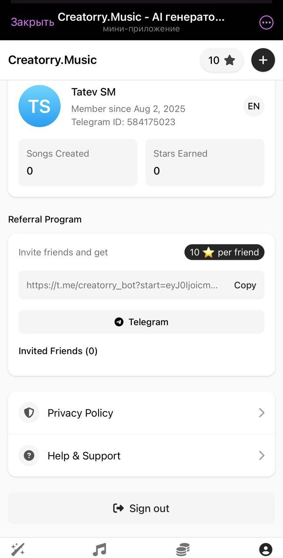Switch language using the EN badge
The width and height of the screenshot is (283, 558).
click(254, 105)
